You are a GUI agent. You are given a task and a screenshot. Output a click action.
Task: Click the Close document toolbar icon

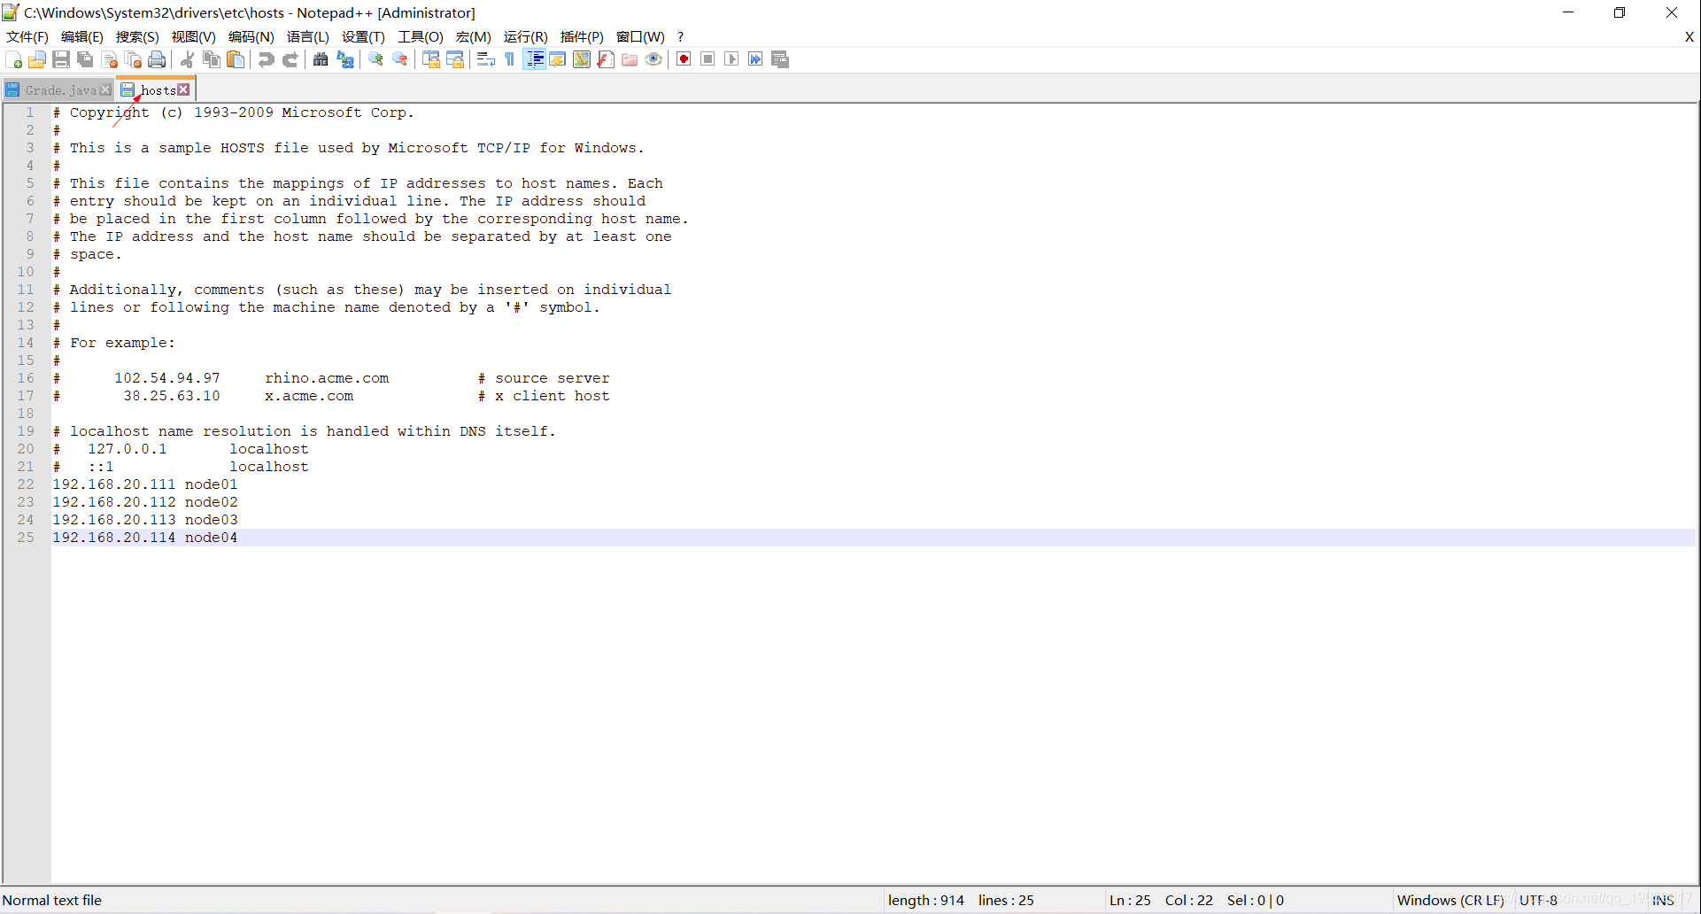pyautogui.click(x=110, y=59)
